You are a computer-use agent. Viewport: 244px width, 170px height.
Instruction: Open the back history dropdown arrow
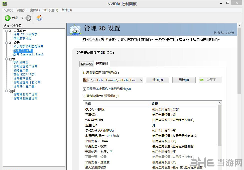22,18
